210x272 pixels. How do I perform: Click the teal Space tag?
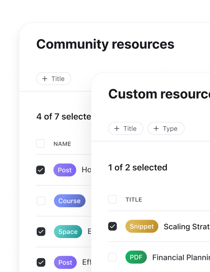(68, 232)
